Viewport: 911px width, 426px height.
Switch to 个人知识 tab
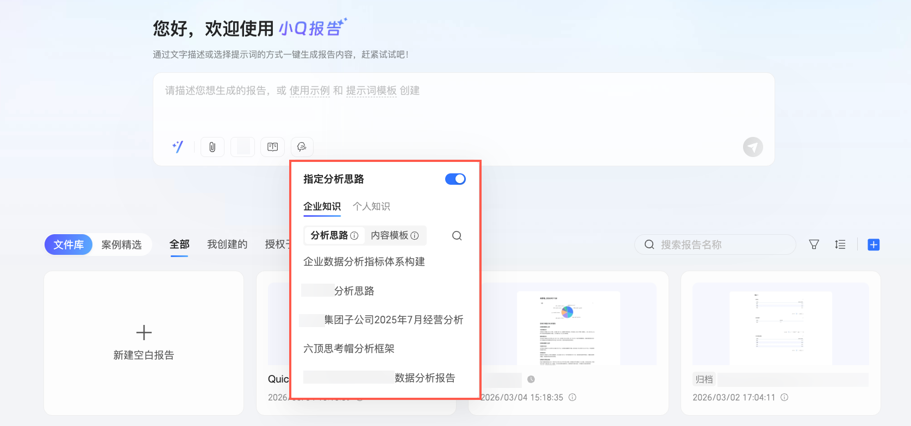(x=371, y=206)
